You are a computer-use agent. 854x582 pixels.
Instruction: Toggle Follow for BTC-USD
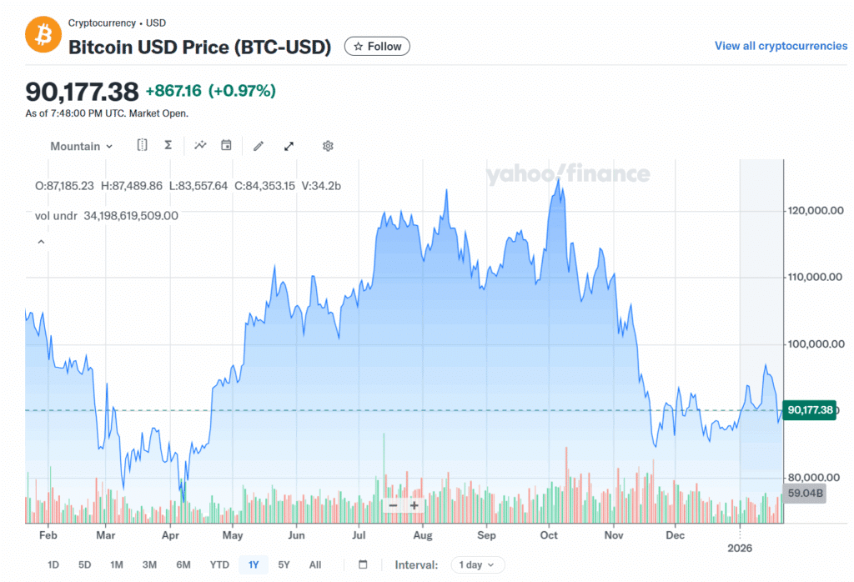click(x=377, y=46)
